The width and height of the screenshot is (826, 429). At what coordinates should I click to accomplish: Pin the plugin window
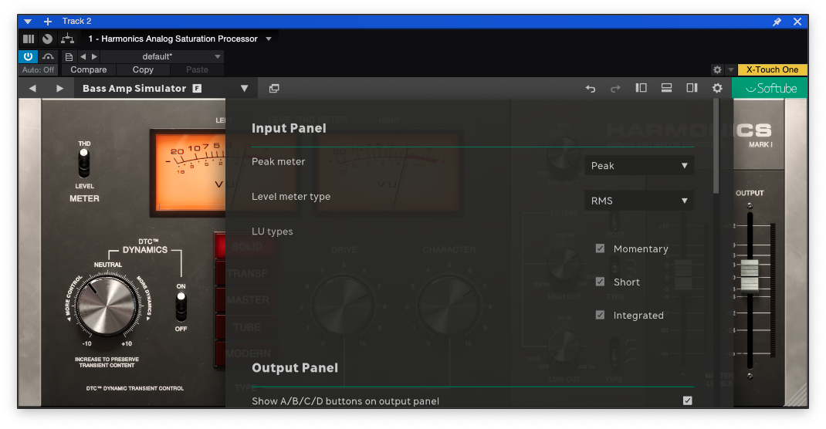tap(777, 22)
